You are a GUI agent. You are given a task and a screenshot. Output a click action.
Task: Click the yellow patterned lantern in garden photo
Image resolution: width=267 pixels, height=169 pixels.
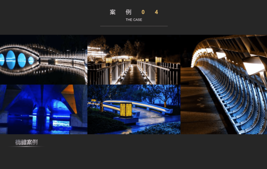[126, 110]
